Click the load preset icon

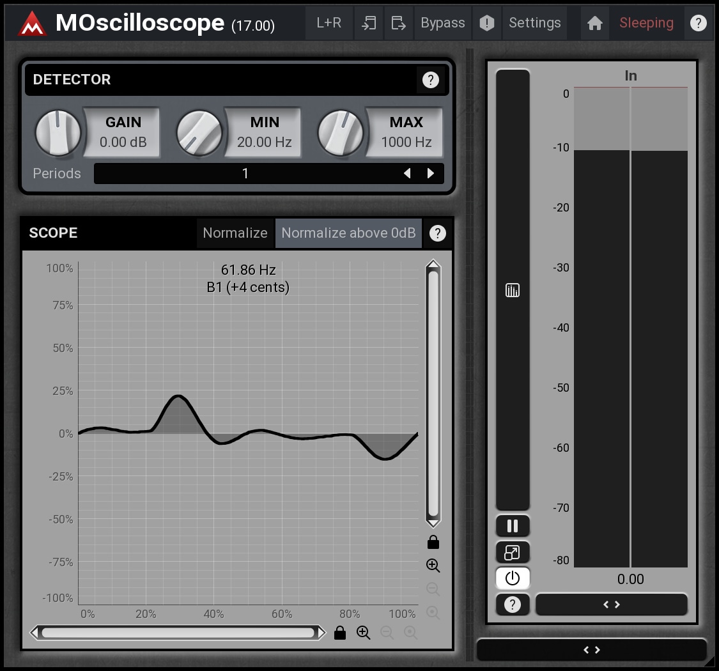click(369, 24)
